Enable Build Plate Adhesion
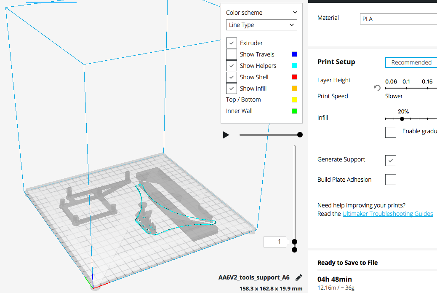This screenshot has height=293, width=437. pyautogui.click(x=391, y=180)
